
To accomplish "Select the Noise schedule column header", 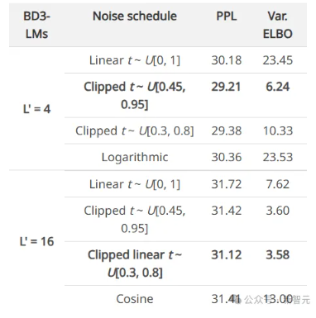I will tap(135, 16).
